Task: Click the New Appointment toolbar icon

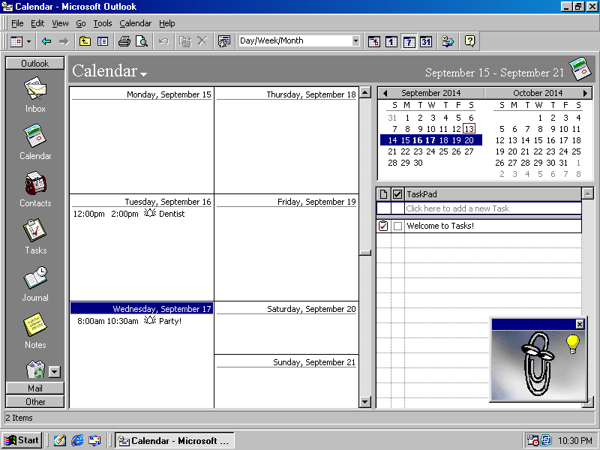Action: click(x=16, y=41)
